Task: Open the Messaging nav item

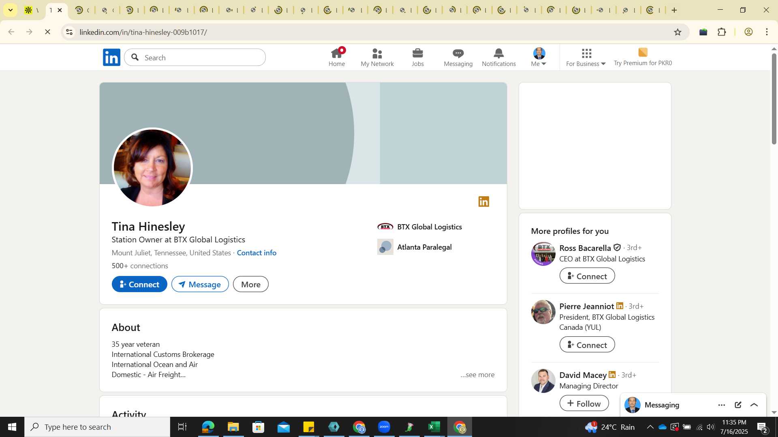Action: coord(458,57)
